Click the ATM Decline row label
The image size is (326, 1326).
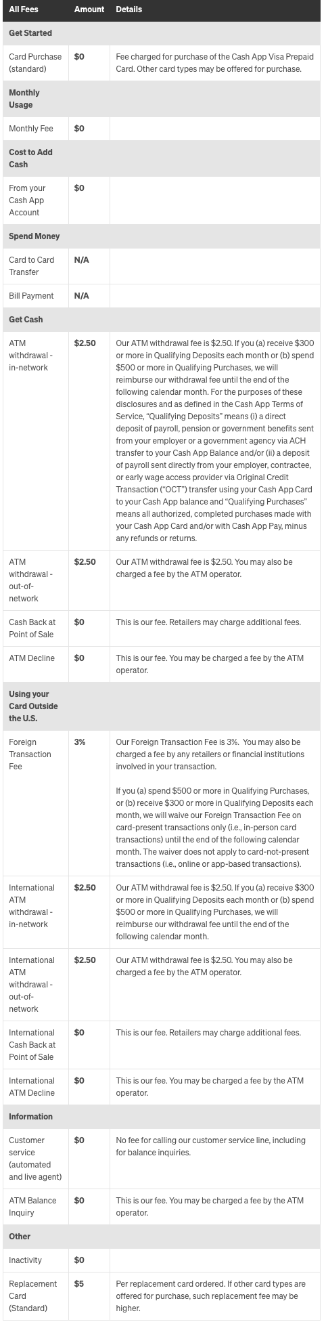(32, 658)
